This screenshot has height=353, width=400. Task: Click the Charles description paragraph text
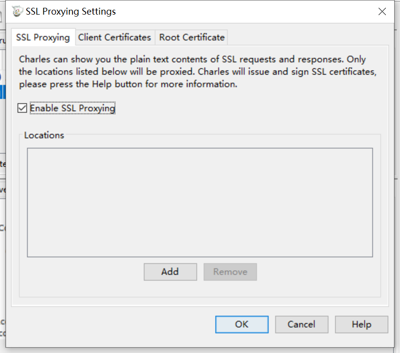(198, 72)
